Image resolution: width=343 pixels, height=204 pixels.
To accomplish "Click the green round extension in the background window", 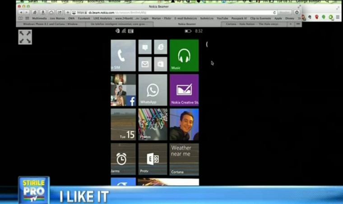I will click(x=324, y=17).
